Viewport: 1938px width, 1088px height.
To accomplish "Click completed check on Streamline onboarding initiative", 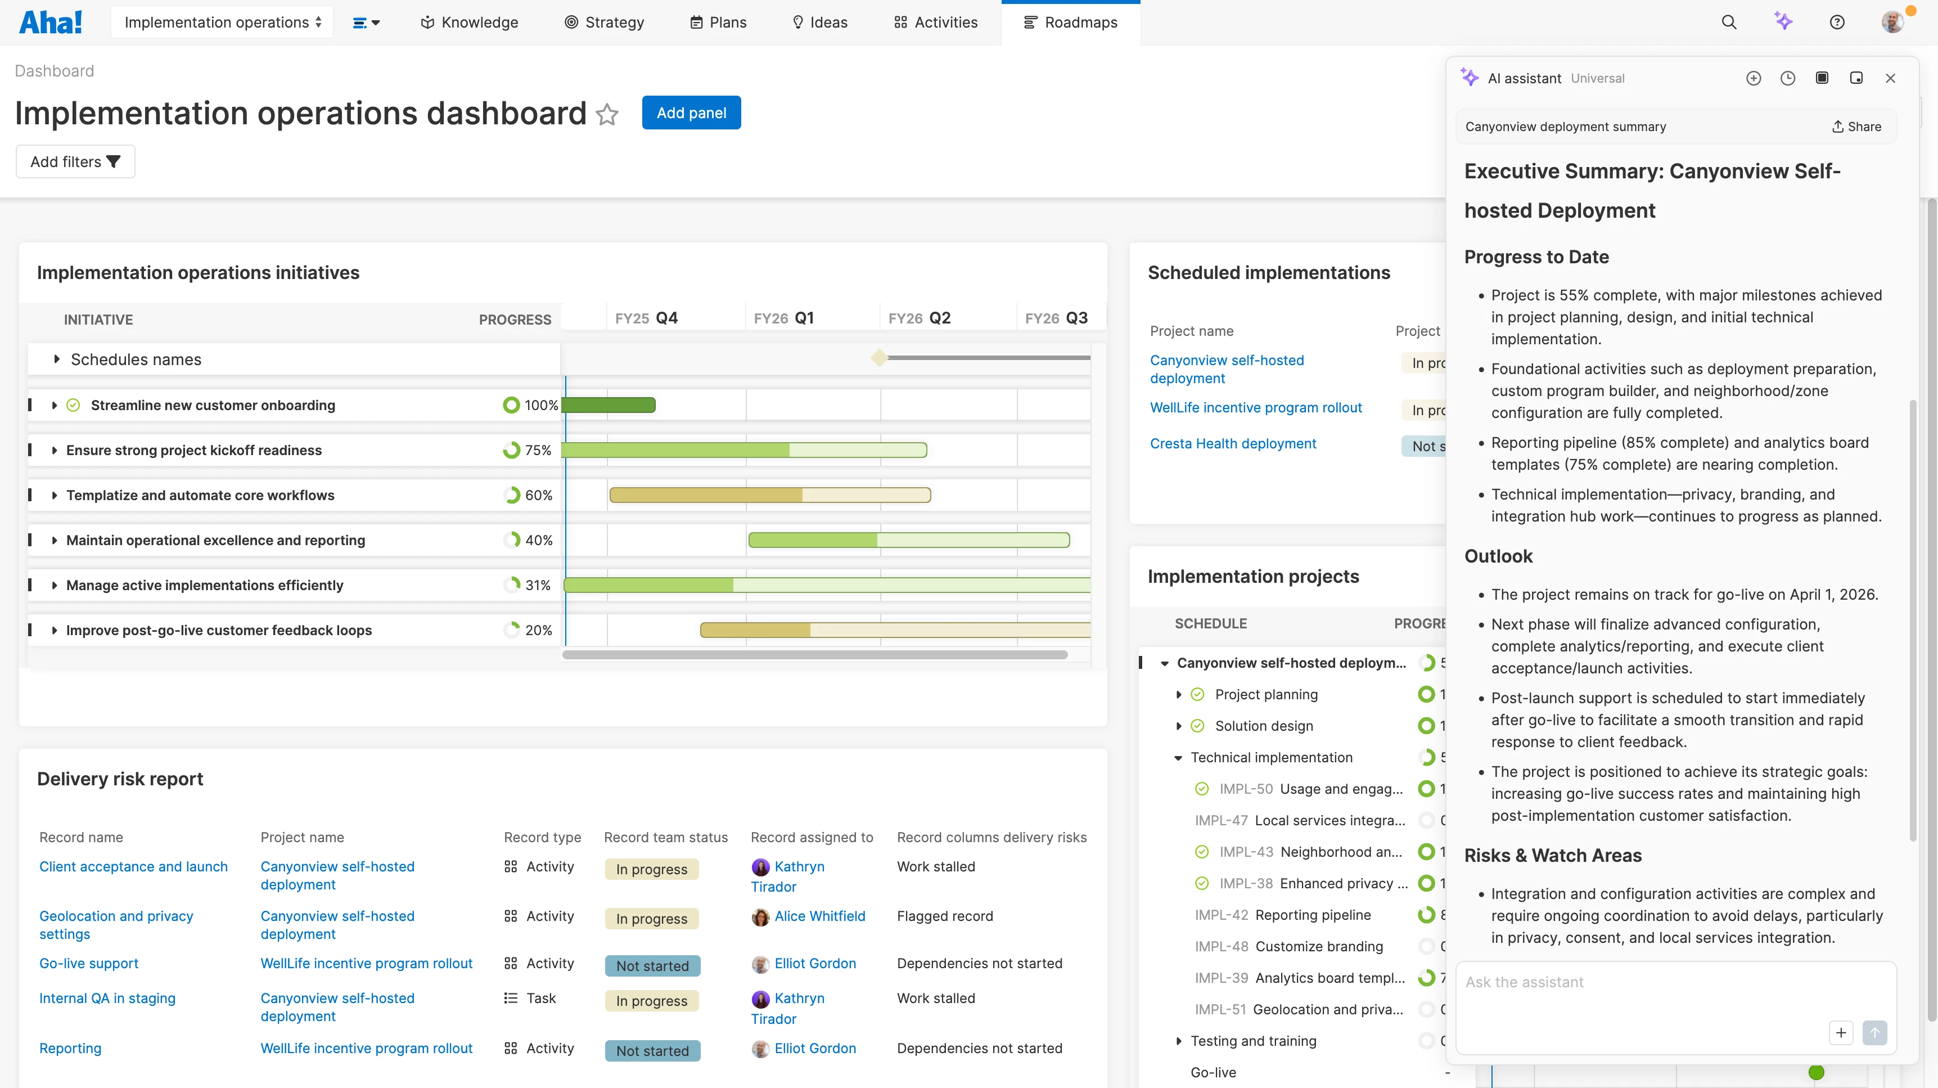I will point(73,406).
